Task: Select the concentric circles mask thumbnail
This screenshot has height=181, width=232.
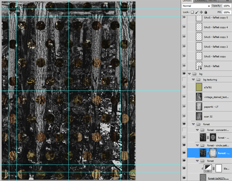Action: [x=213, y=138]
